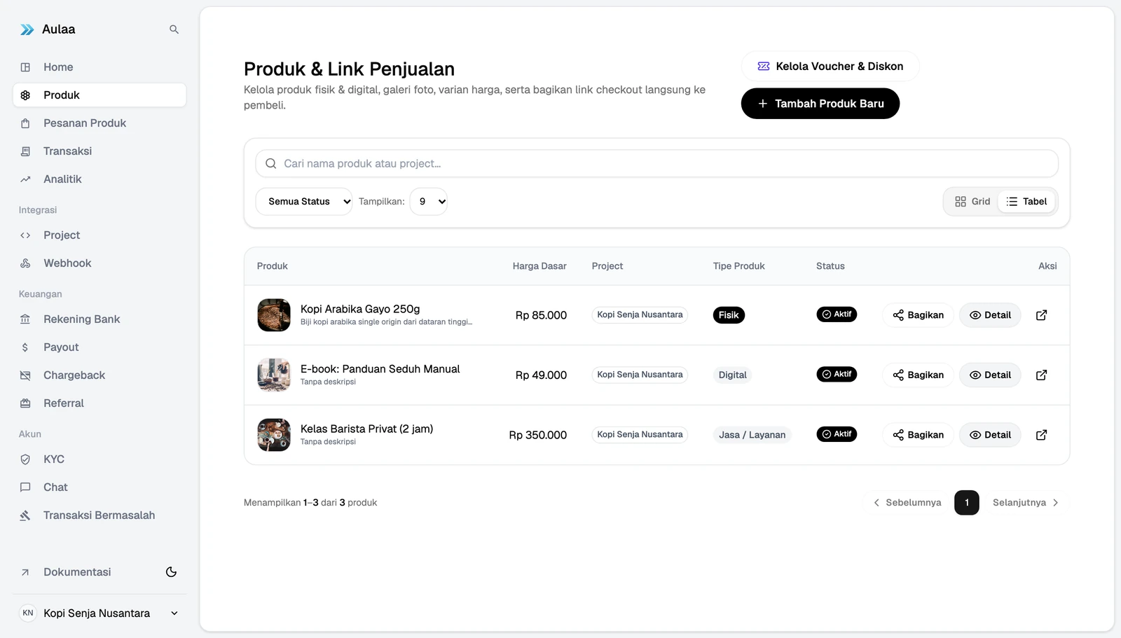View Detail for E-book: Panduan Seduh Manual
1121x638 pixels.
pyautogui.click(x=990, y=375)
